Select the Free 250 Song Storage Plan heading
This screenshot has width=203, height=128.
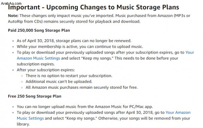click(x=35, y=96)
